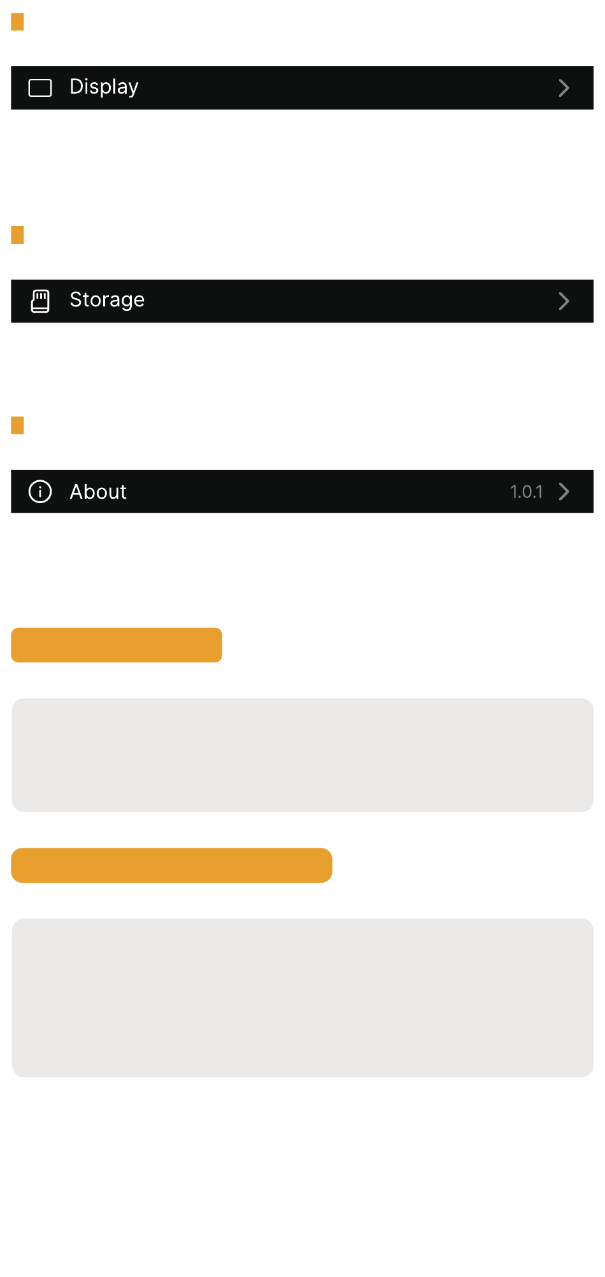Expand Display settings via its chevron arrow

[x=564, y=88]
